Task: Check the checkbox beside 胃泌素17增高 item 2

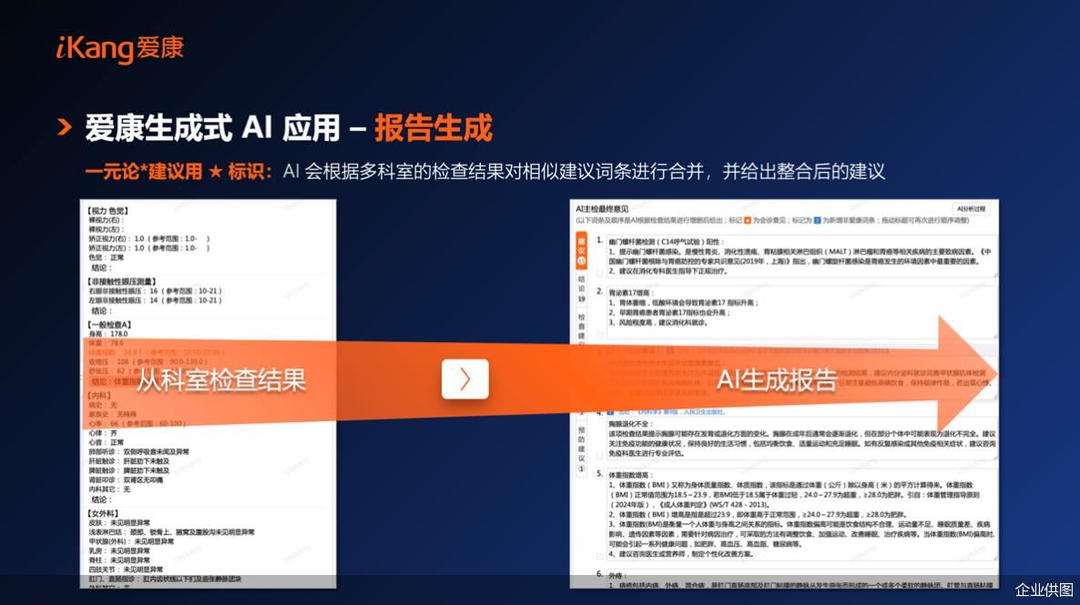Action: pos(600,332)
